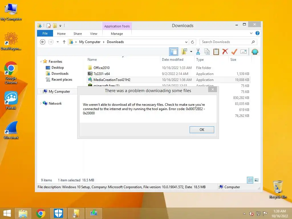Go forward with the forward arrow
This screenshot has height=219, width=292.
coord(51,42)
